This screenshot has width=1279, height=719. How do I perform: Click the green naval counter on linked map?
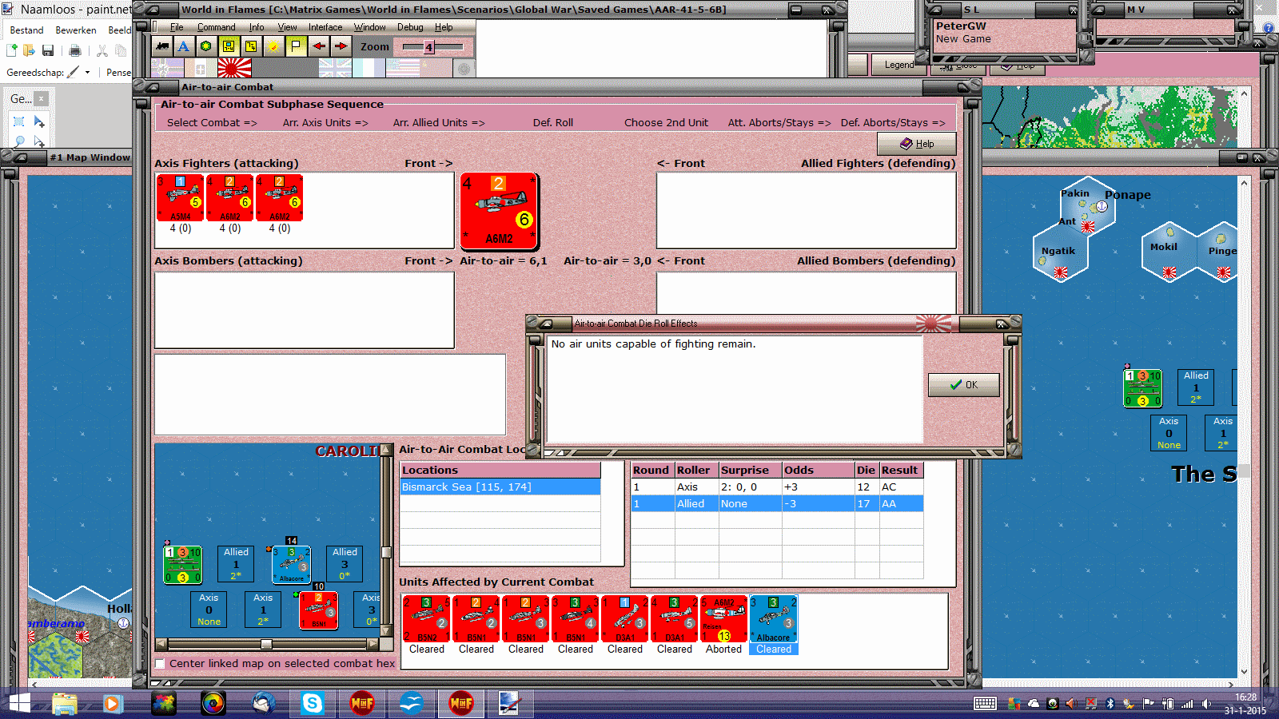coord(182,565)
